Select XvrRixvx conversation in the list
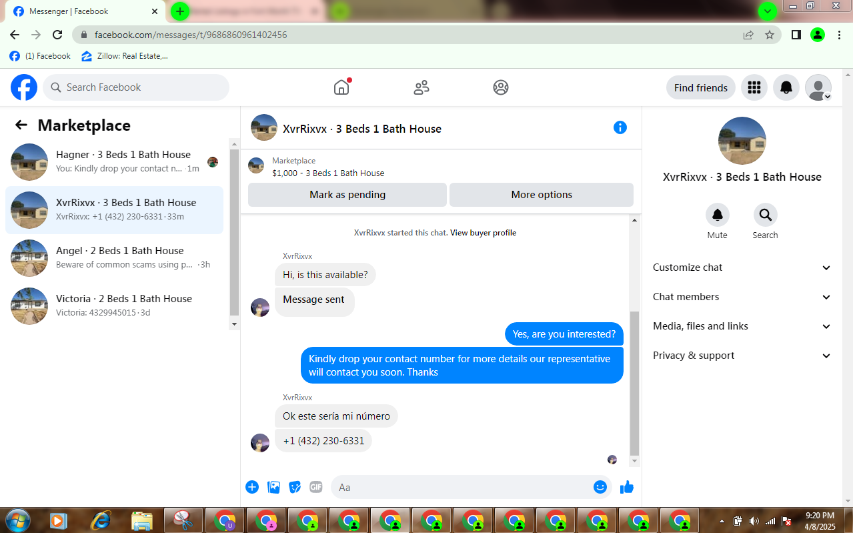The width and height of the screenshot is (853, 533). pyautogui.click(x=114, y=210)
